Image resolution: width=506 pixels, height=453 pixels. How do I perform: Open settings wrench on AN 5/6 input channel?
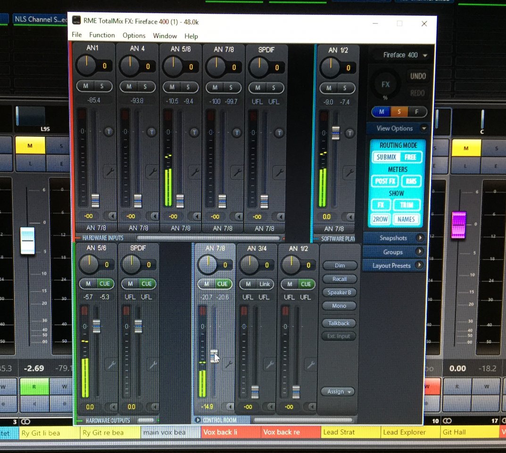(x=195, y=172)
